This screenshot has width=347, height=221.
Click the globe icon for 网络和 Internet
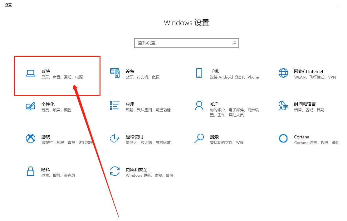(x=283, y=73)
